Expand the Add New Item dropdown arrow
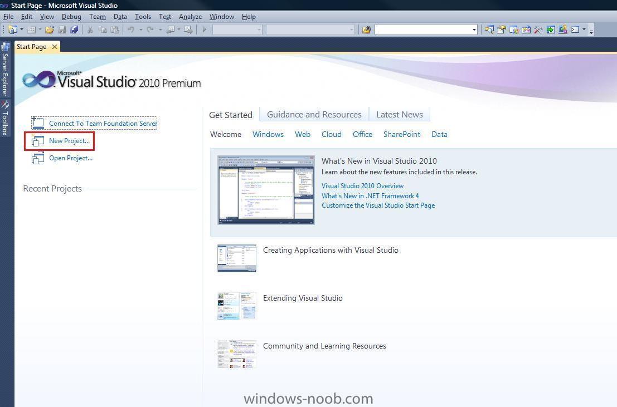Image resolution: width=617 pixels, height=407 pixels. click(x=40, y=30)
